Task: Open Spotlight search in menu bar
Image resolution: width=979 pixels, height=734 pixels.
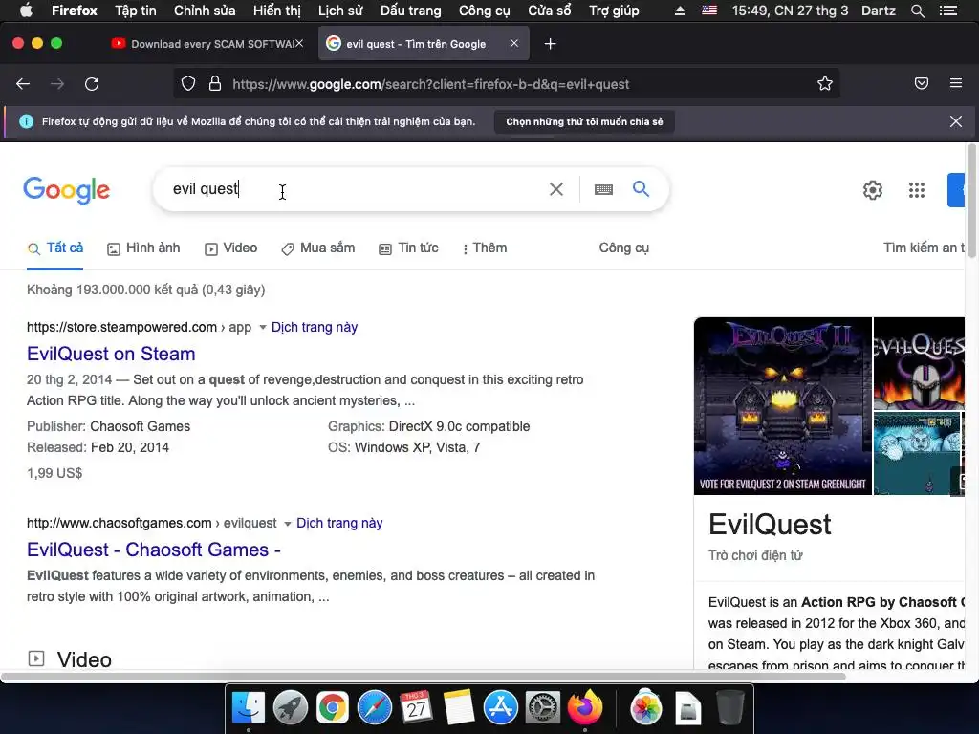Action: pos(917,11)
